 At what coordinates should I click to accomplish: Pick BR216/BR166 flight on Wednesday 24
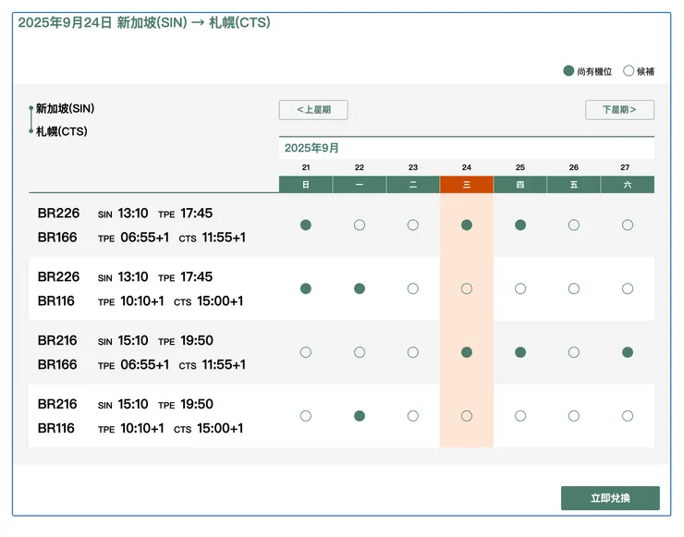(x=467, y=352)
